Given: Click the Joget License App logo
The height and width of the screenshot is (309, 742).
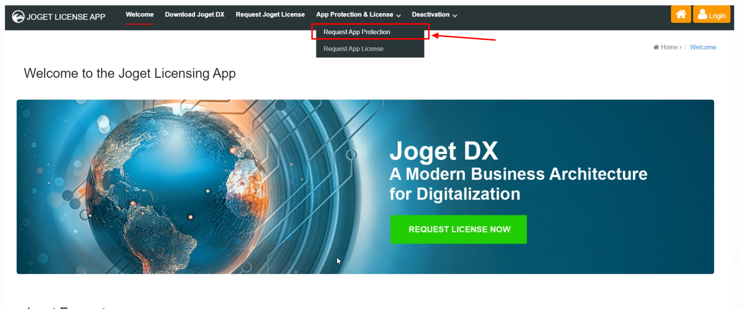Looking at the screenshot, I should click(58, 16).
